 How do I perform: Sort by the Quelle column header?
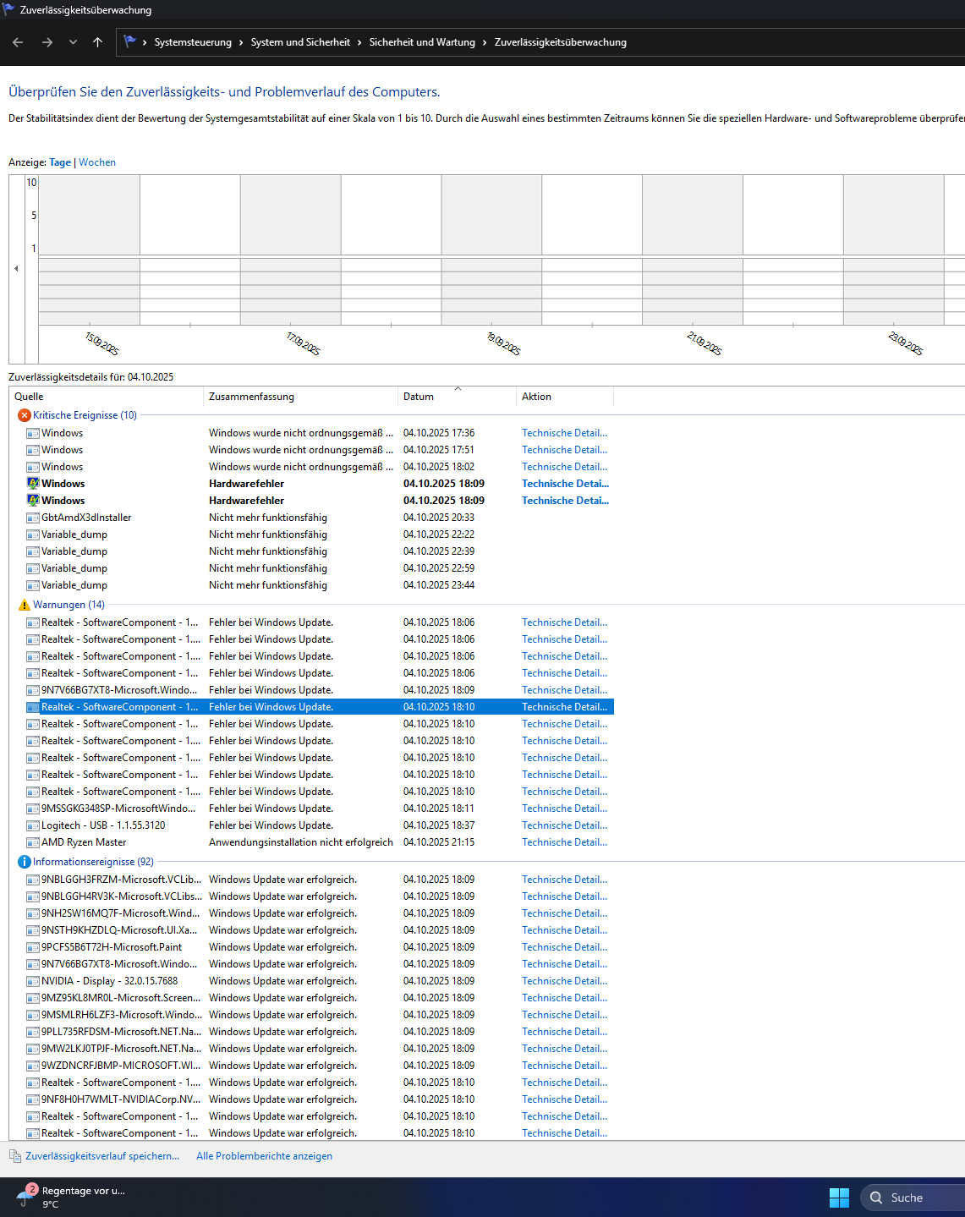click(106, 397)
